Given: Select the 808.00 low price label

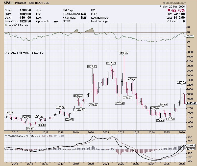Looking at the screenshot, I should point(160,120).
